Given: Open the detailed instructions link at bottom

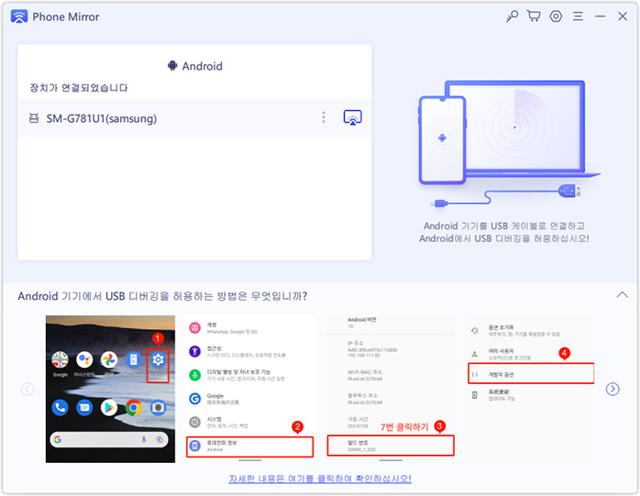Looking at the screenshot, I should [319, 479].
